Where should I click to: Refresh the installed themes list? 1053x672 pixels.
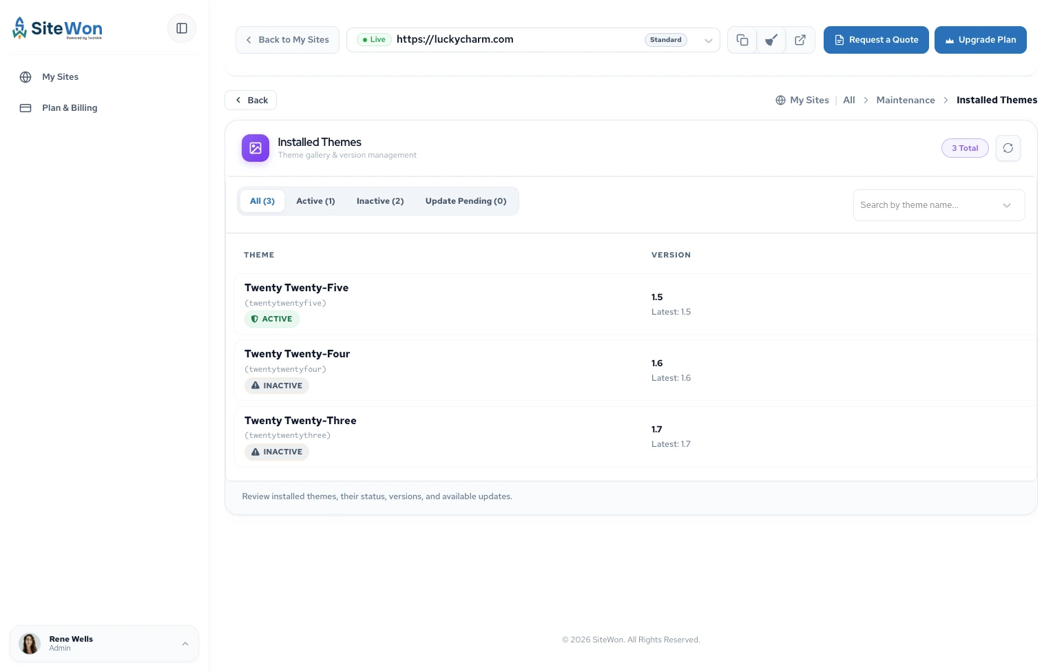[1008, 148]
